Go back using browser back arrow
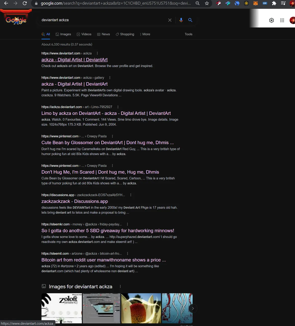This screenshot has height=326, width=295. coord(6,3)
